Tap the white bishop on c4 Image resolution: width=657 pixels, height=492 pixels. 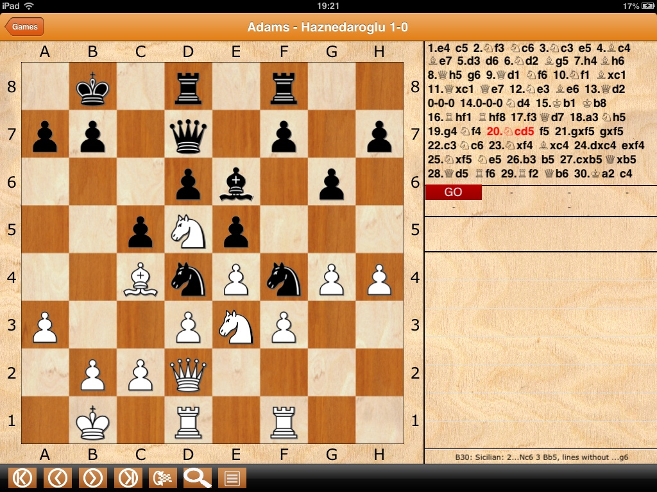[x=141, y=279]
